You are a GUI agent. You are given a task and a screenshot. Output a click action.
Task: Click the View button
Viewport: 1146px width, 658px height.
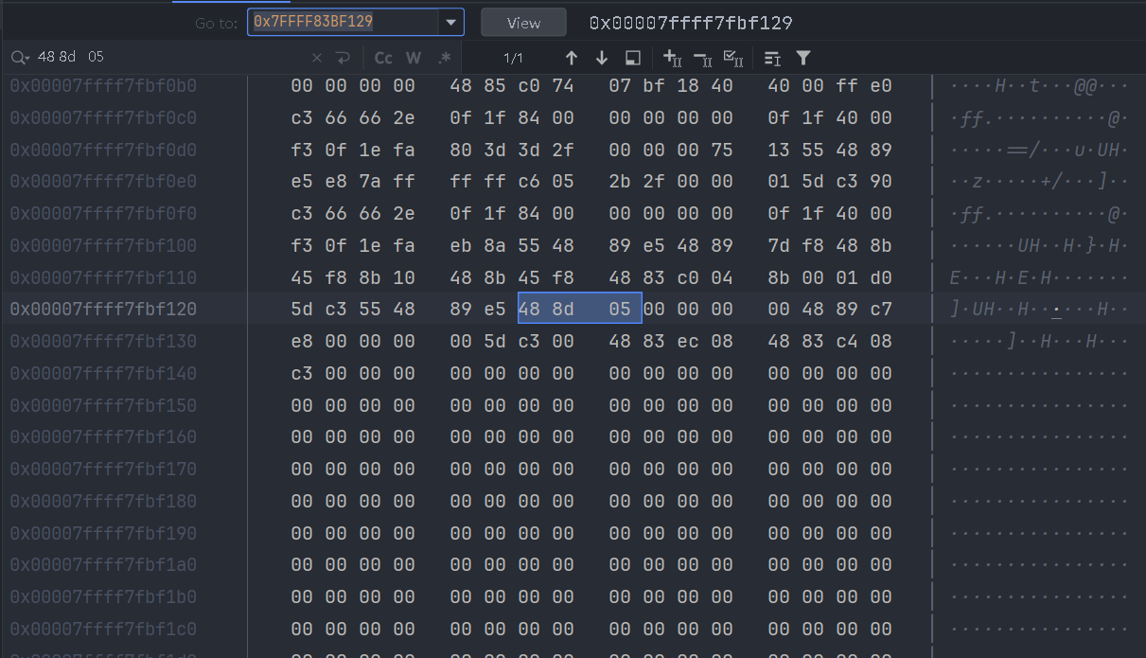click(523, 23)
